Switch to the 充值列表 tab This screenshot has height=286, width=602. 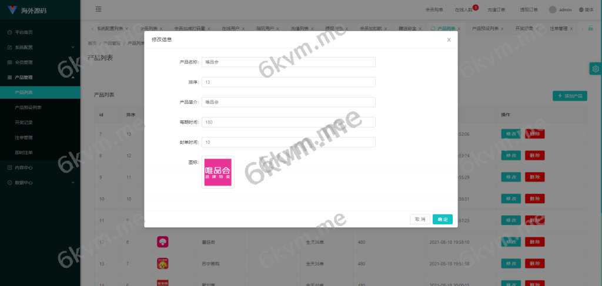coord(299,28)
